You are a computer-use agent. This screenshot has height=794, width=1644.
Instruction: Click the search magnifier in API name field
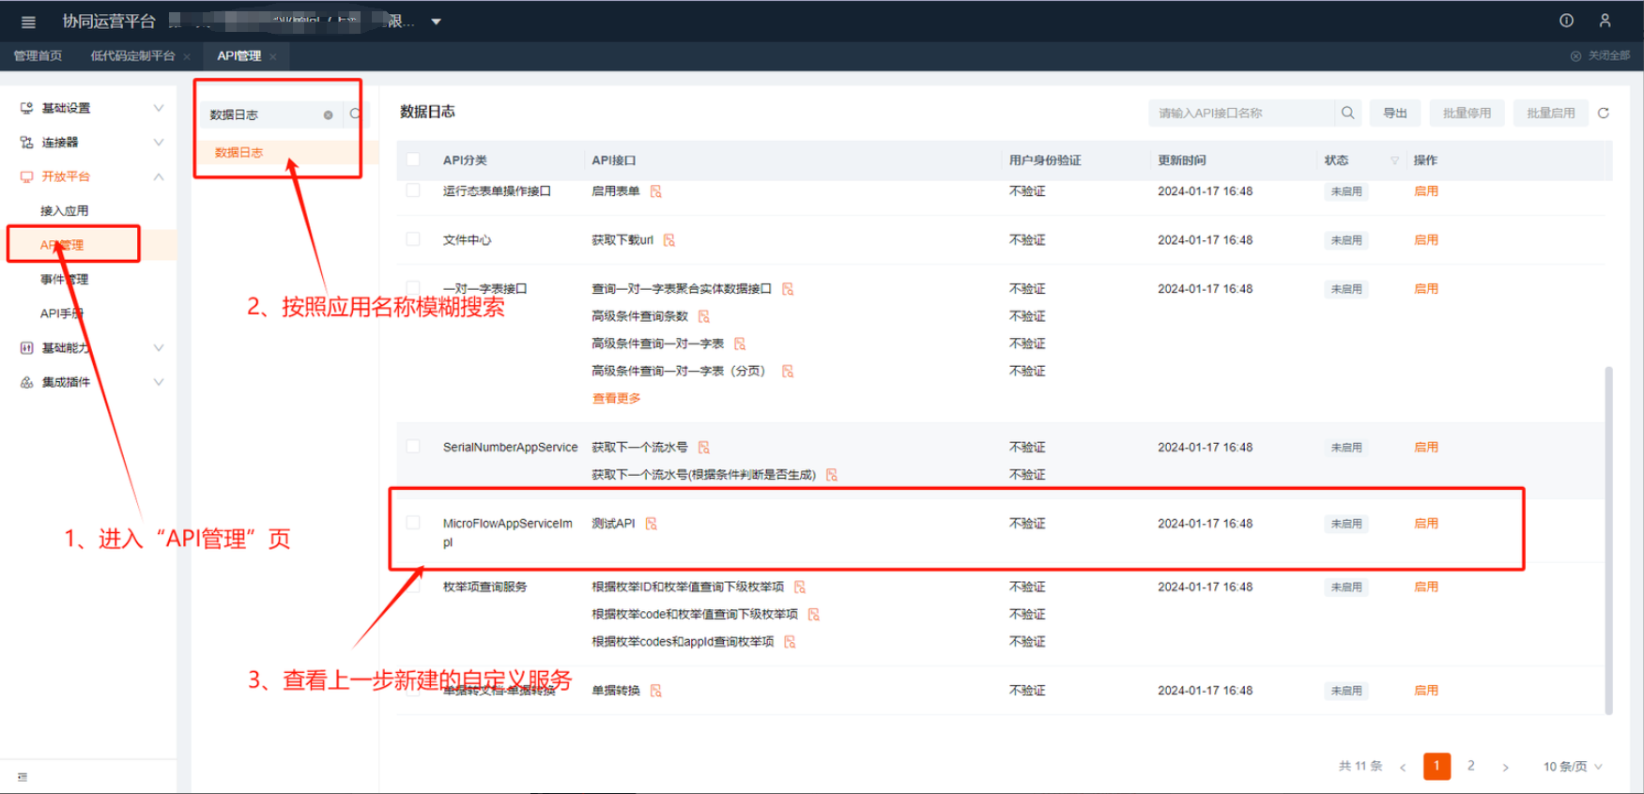click(1347, 113)
